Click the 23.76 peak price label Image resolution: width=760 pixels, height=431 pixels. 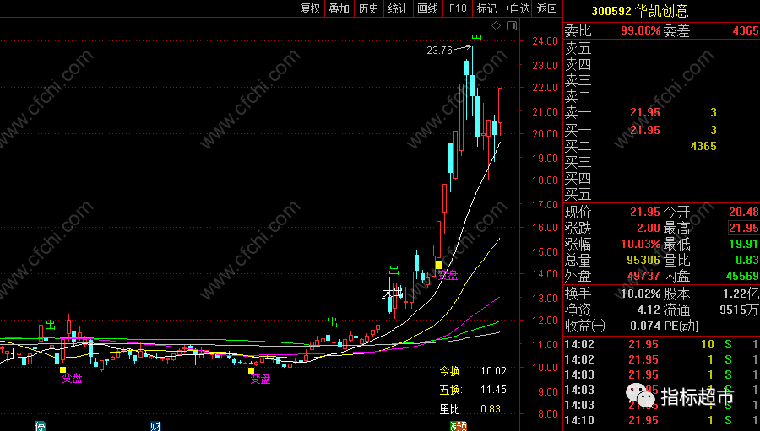click(x=439, y=50)
